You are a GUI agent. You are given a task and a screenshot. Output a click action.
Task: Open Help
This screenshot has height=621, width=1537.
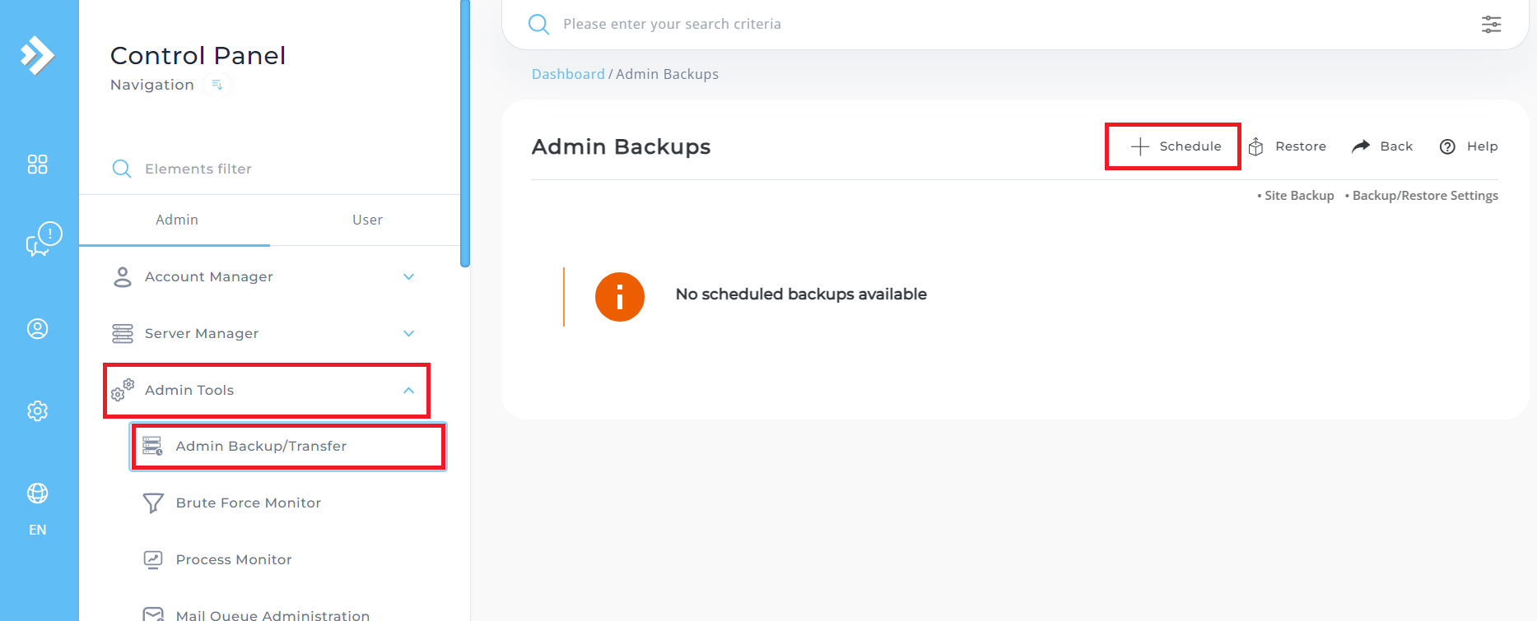click(1469, 146)
